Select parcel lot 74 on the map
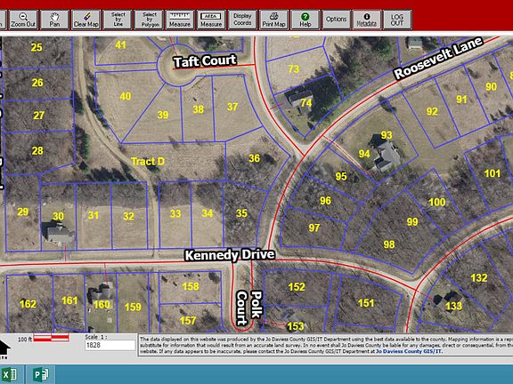 (305, 103)
